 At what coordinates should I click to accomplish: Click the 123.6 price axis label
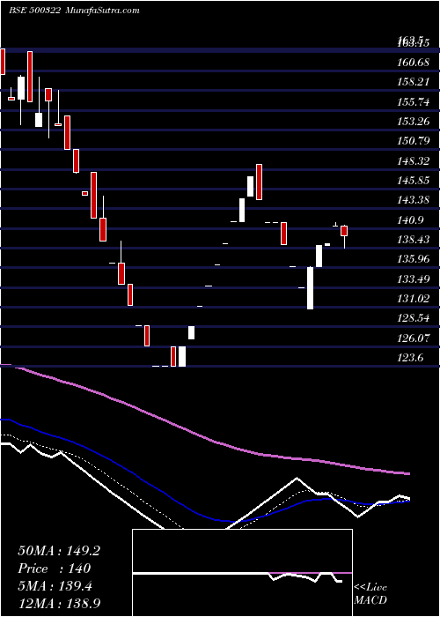tap(411, 358)
